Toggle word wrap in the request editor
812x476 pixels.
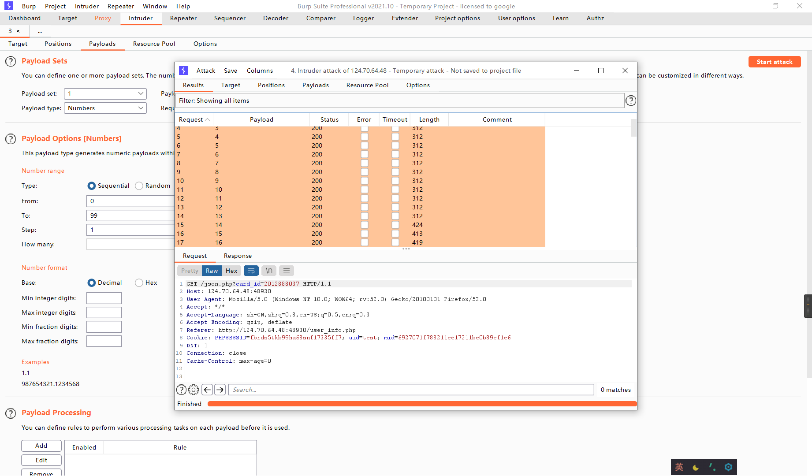pos(251,270)
